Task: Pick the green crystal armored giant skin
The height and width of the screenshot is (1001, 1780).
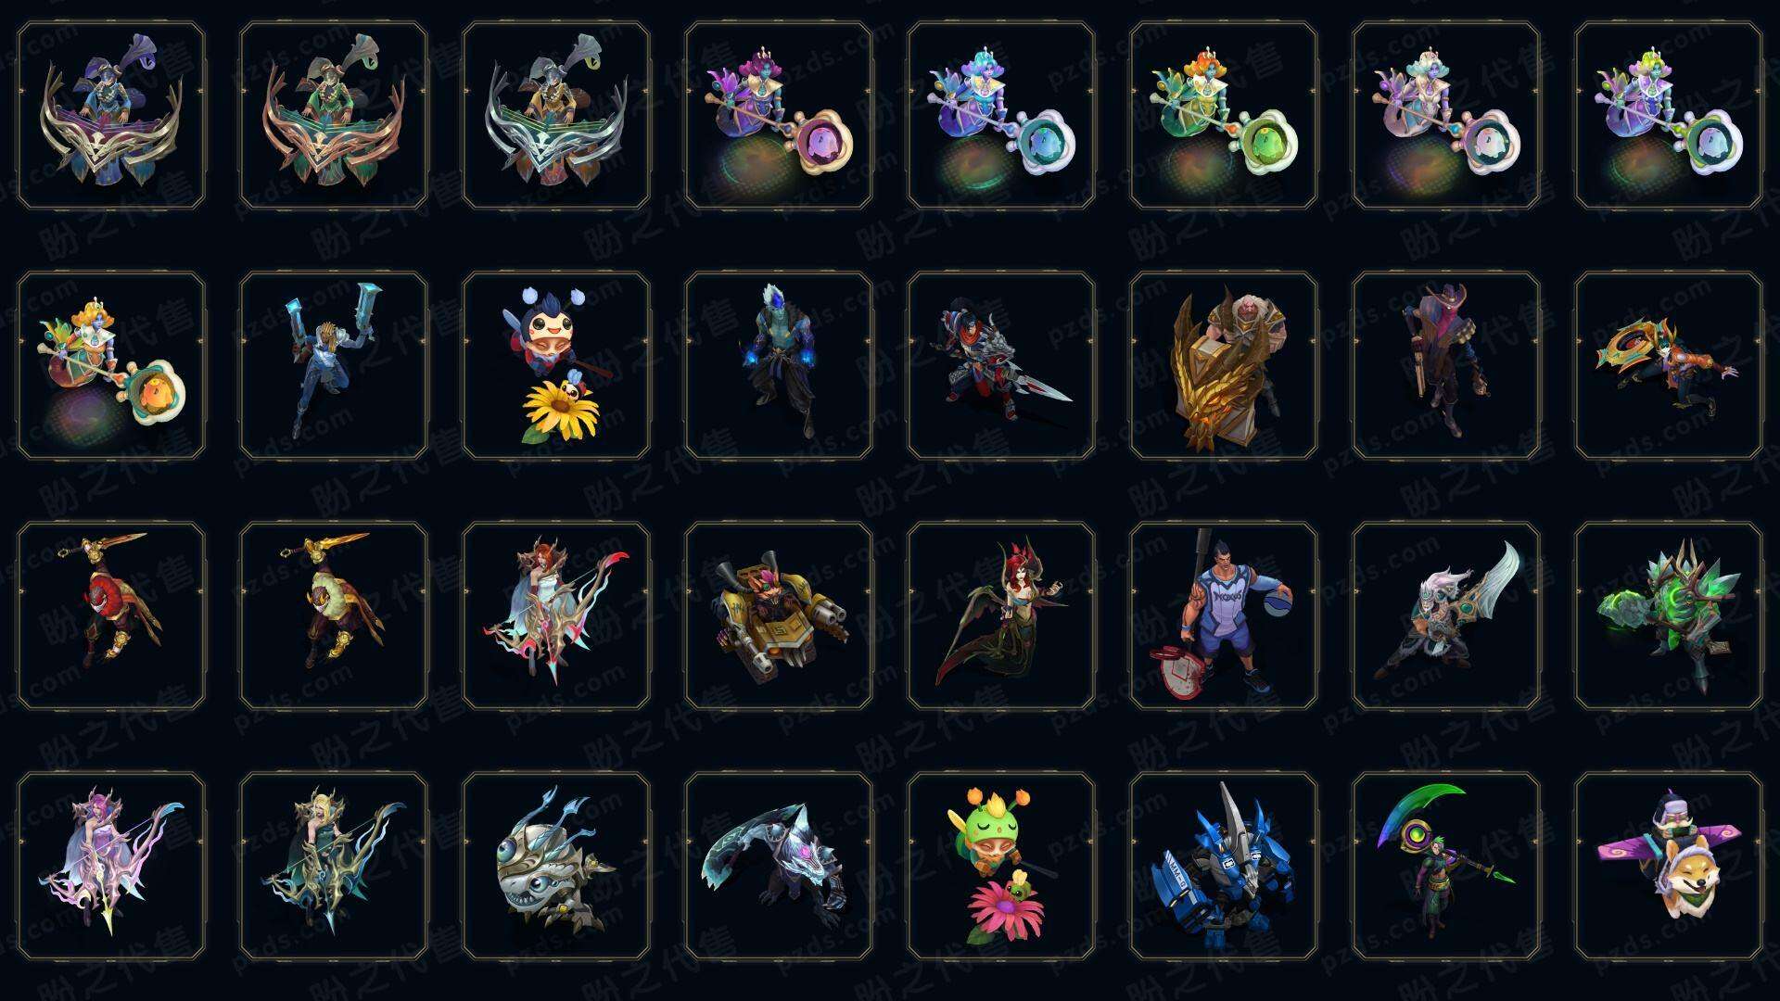Action: point(1669,615)
